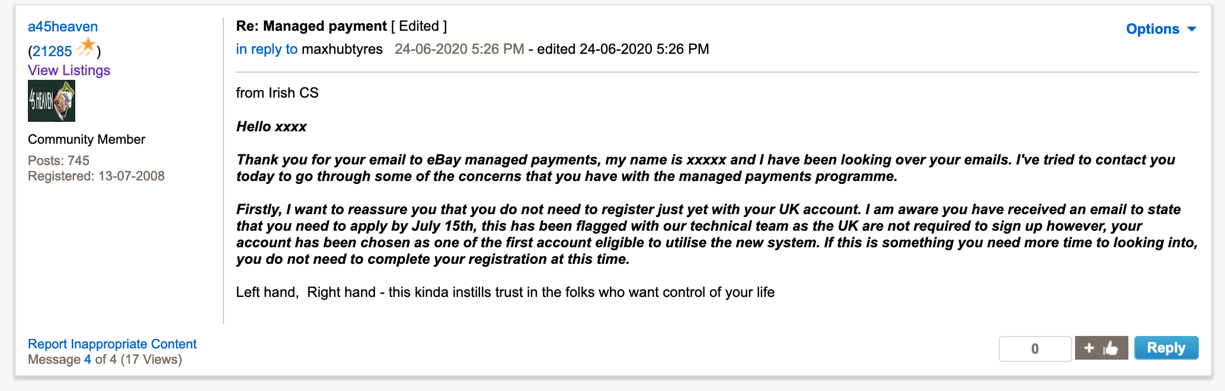Click the plus sign on kudos button
This screenshot has height=391, width=1225.
coord(1089,348)
